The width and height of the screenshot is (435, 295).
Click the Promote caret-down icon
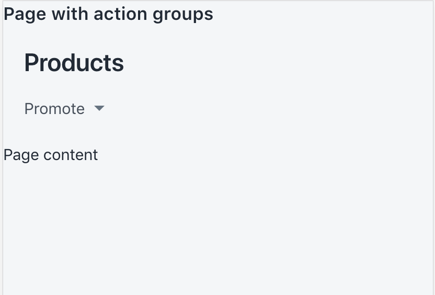[99, 108]
